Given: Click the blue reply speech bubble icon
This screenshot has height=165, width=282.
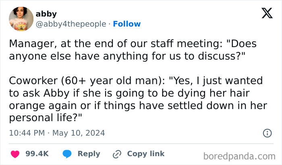Looking at the screenshot, I should point(67,154).
